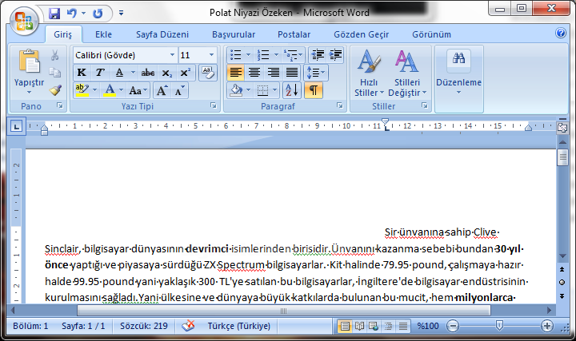Expand the numbered list dropdown arrow
The height and width of the screenshot is (341, 576).
point(276,55)
